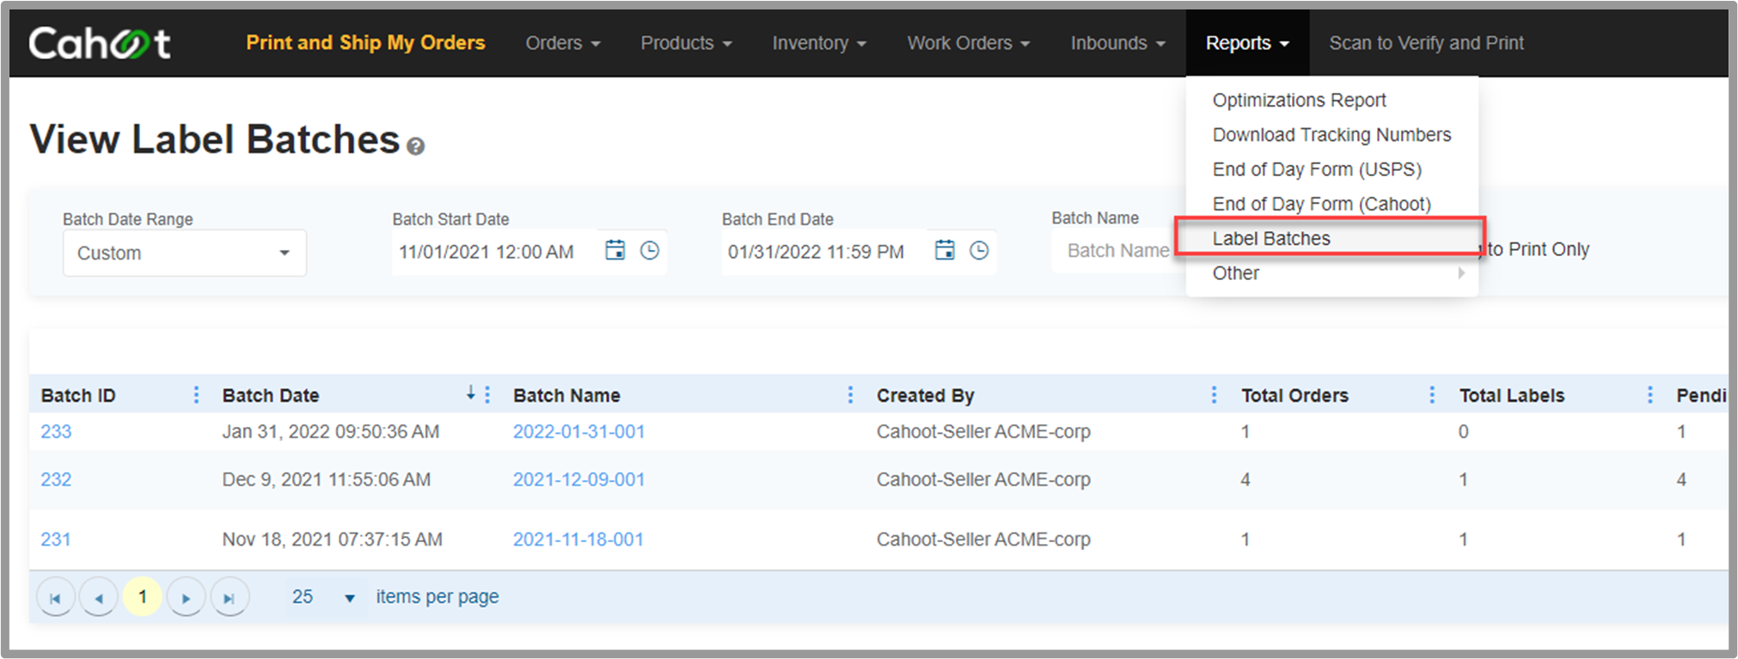
Task: Go to the first page
Action: 55,597
